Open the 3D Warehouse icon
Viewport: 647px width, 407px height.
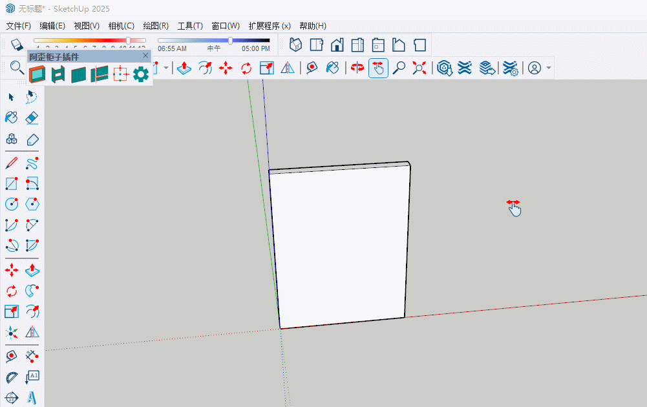point(444,68)
